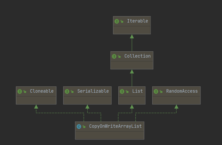The width and height of the screenshot is (222, 145).
Task: Click the empty members compartment of Cloneable
Action: point(36,100)
